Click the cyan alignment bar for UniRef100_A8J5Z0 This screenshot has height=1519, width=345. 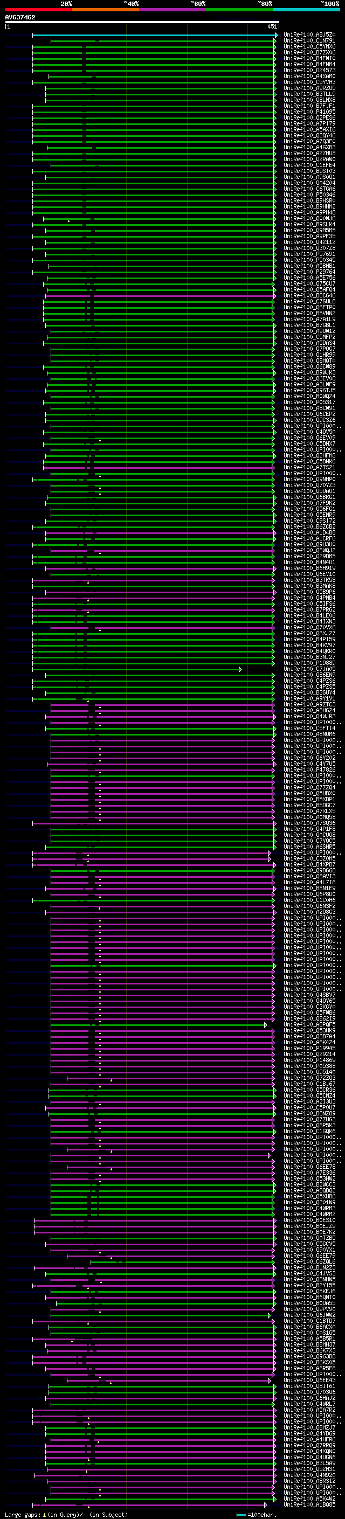click(x=155, y=36)
